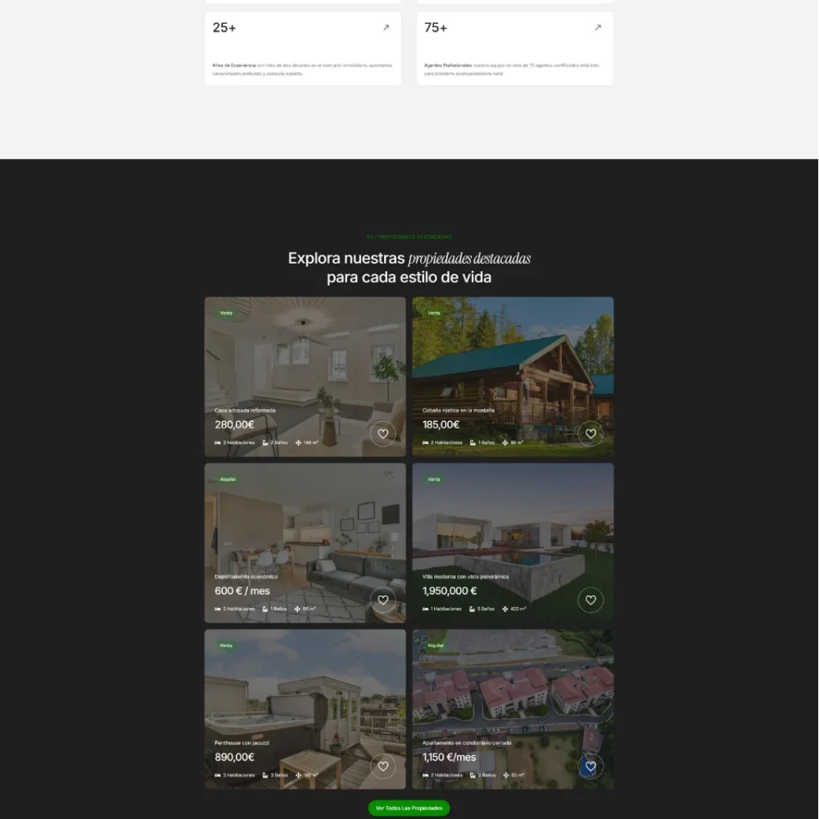
Task: Click the arrow icon on the 75+ card
Action: [598, 28]
